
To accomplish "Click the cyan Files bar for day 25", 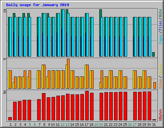I will tap(126, 37).
